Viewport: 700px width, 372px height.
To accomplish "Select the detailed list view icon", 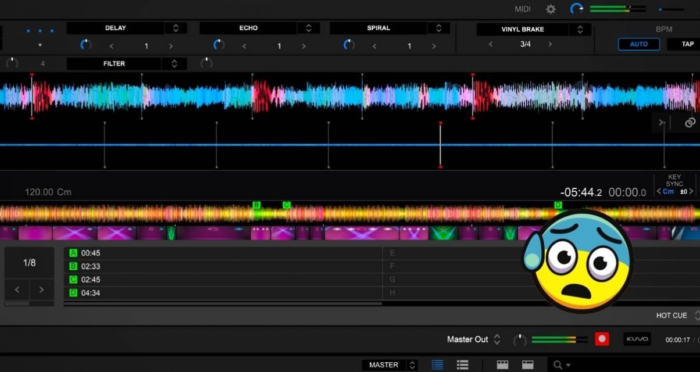I will click(437, 364).
